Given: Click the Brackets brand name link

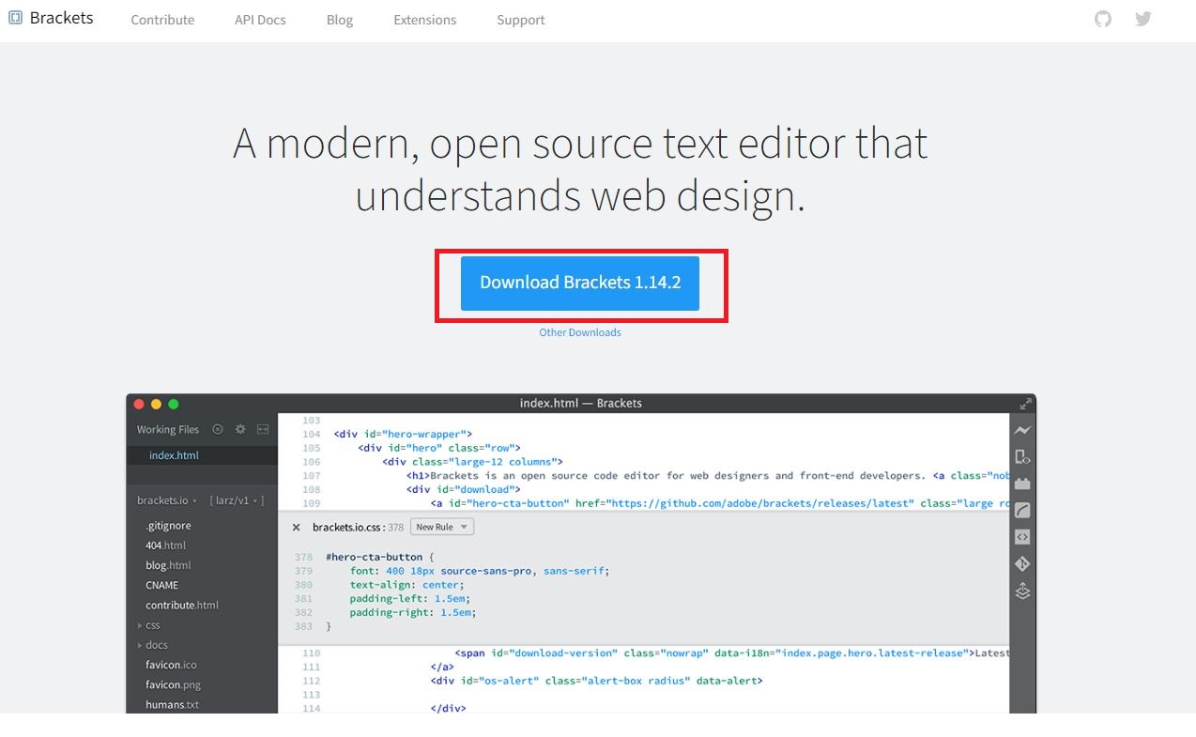Looking at the screenshot, I should point(61,18).
